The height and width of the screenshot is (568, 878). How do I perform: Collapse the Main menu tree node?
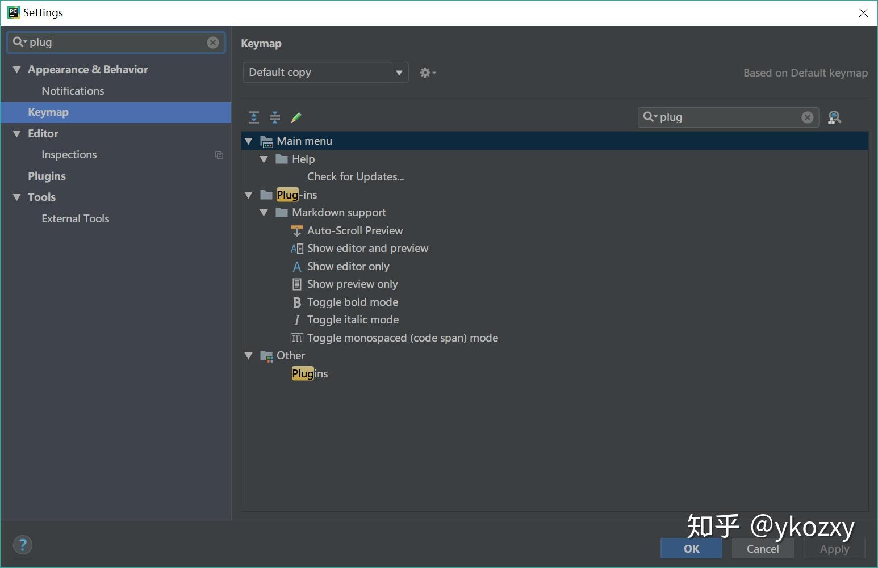pos(249,141)
